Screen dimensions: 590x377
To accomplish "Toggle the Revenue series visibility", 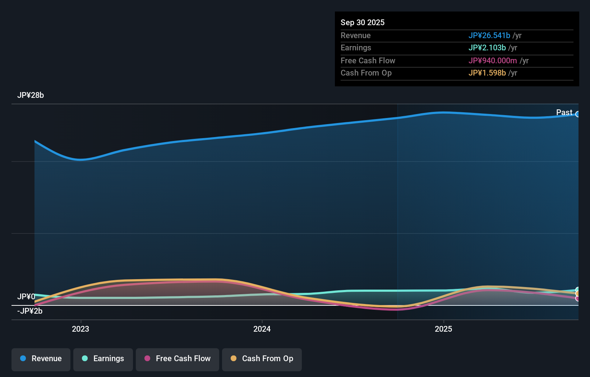I will pos(41,359).
